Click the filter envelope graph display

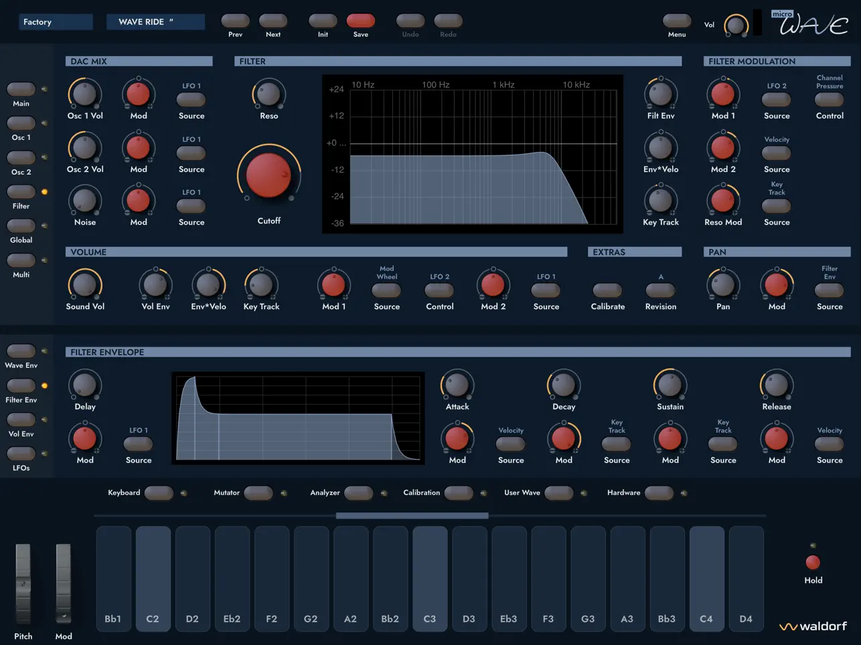[298, 418]
